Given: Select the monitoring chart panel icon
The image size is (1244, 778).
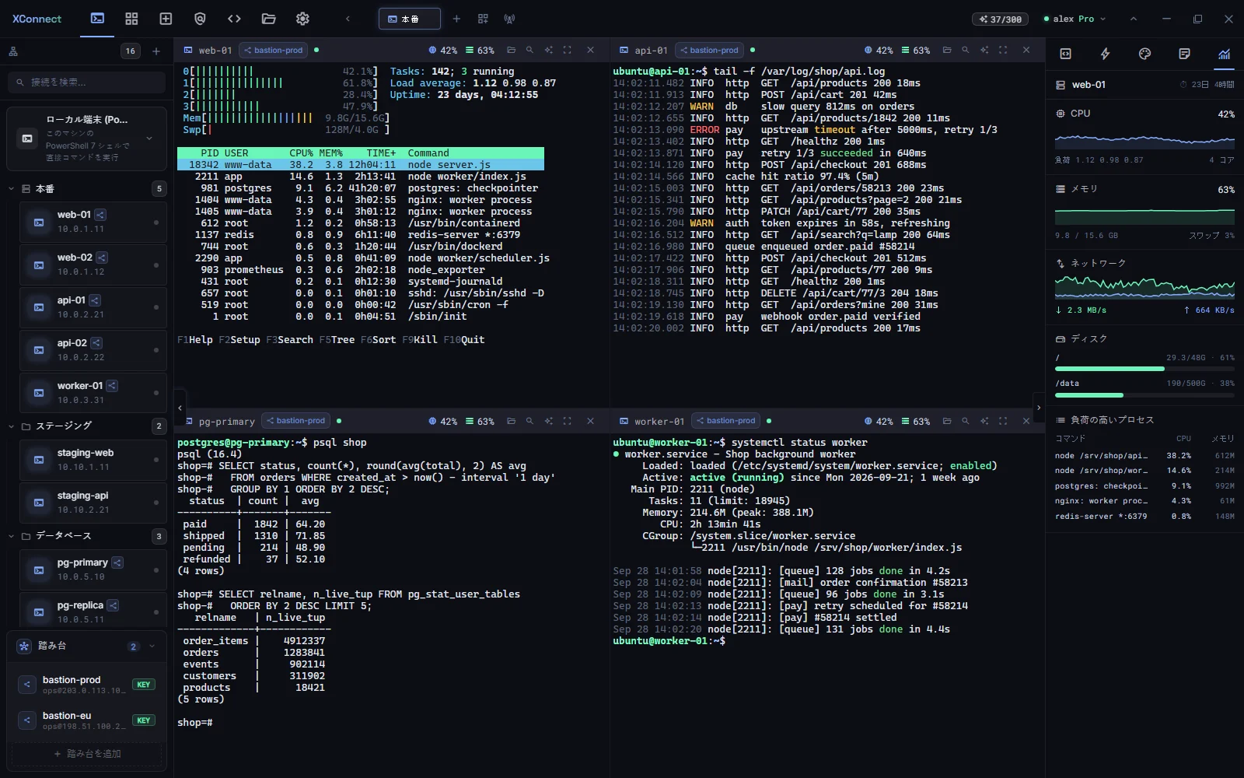Looking at the screenshot, I should (x=1224, y=54).
